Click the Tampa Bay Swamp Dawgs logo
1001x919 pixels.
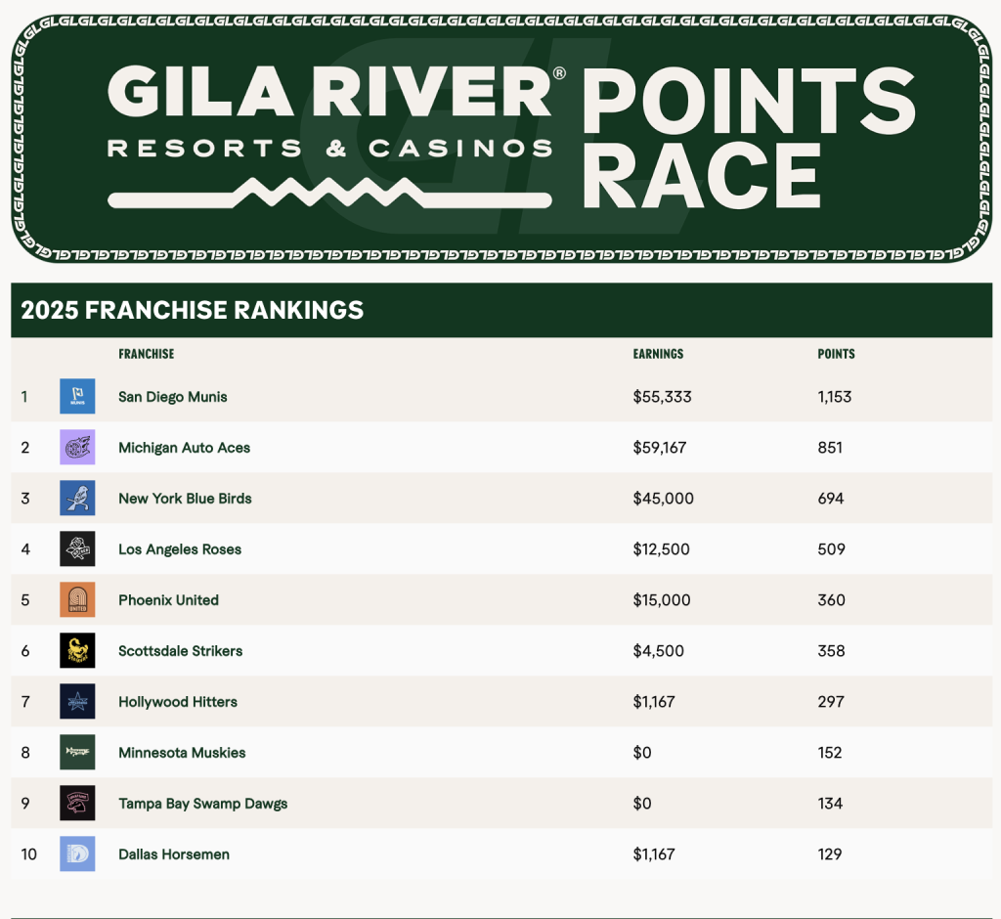click(77, 803)
